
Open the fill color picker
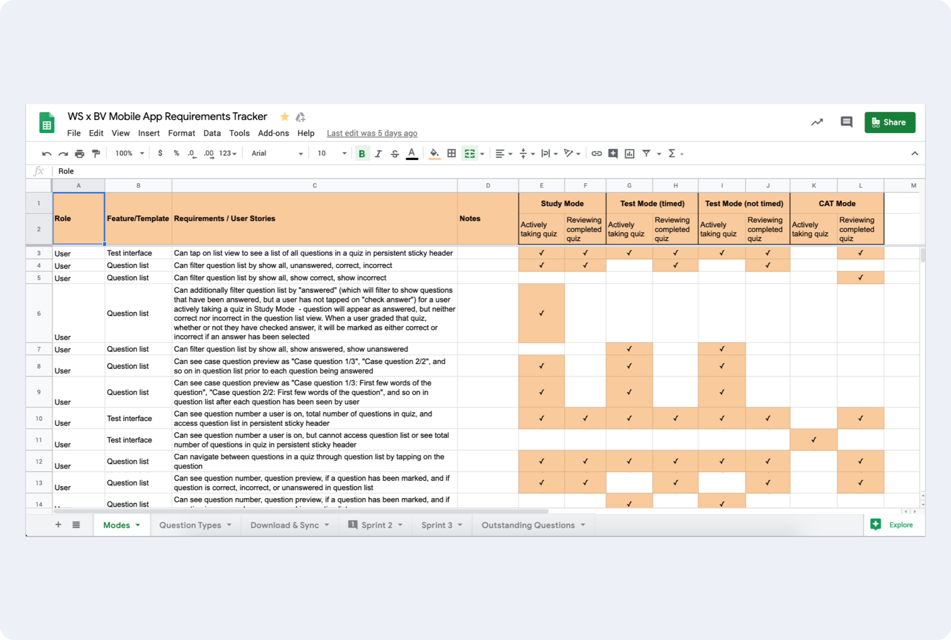(x=434, y=153)
